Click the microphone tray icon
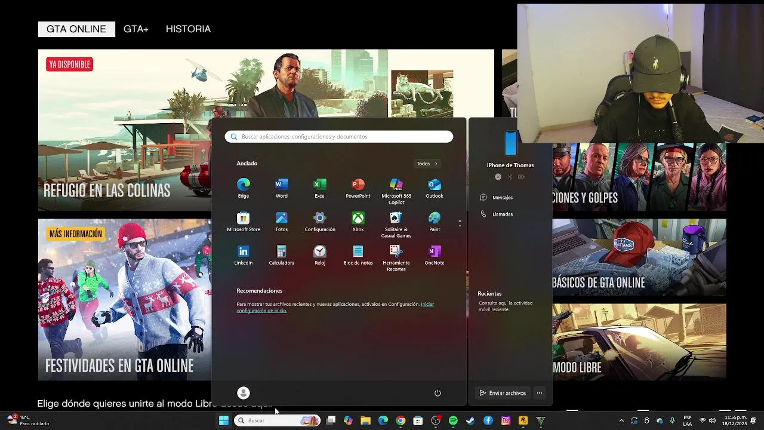 pos(673,420)
